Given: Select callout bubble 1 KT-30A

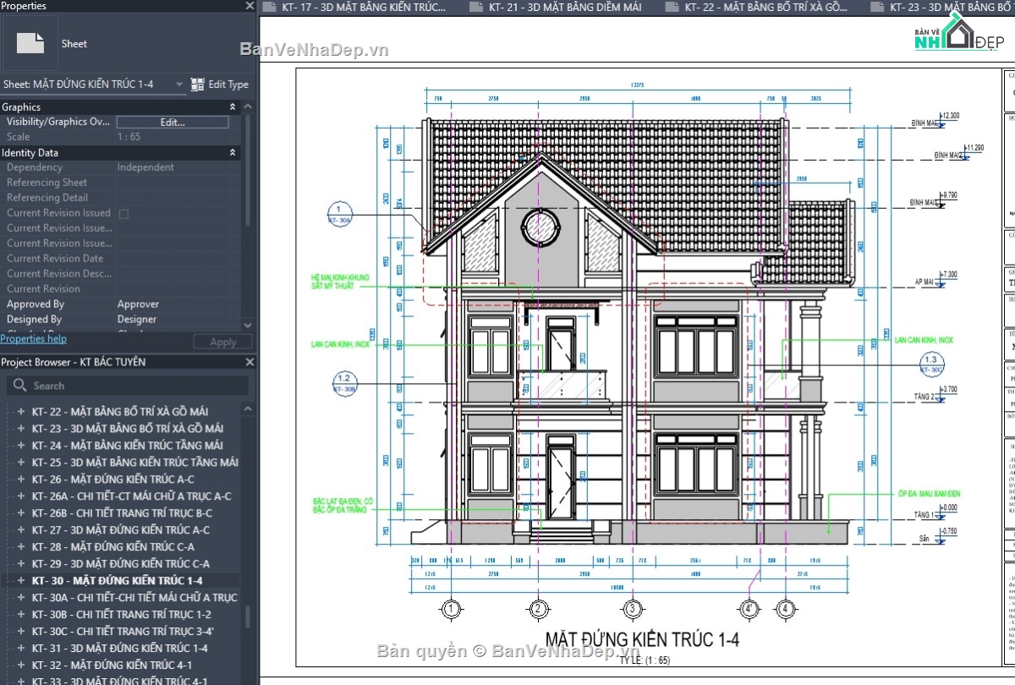Looking at the screenshot, I should (337, 213).
